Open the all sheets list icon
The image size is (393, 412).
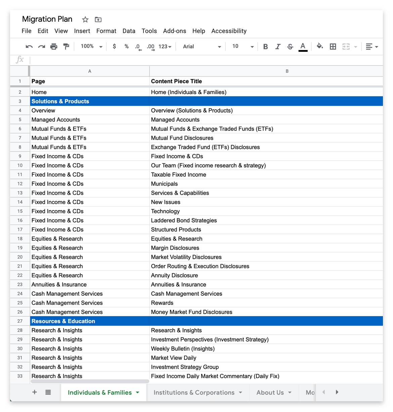[x=48, y=392]
